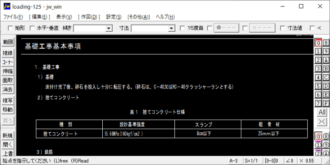The height and width of the screenshot is (165, 330).
Task: Click the ●--- point-line button
Action: 226,28
